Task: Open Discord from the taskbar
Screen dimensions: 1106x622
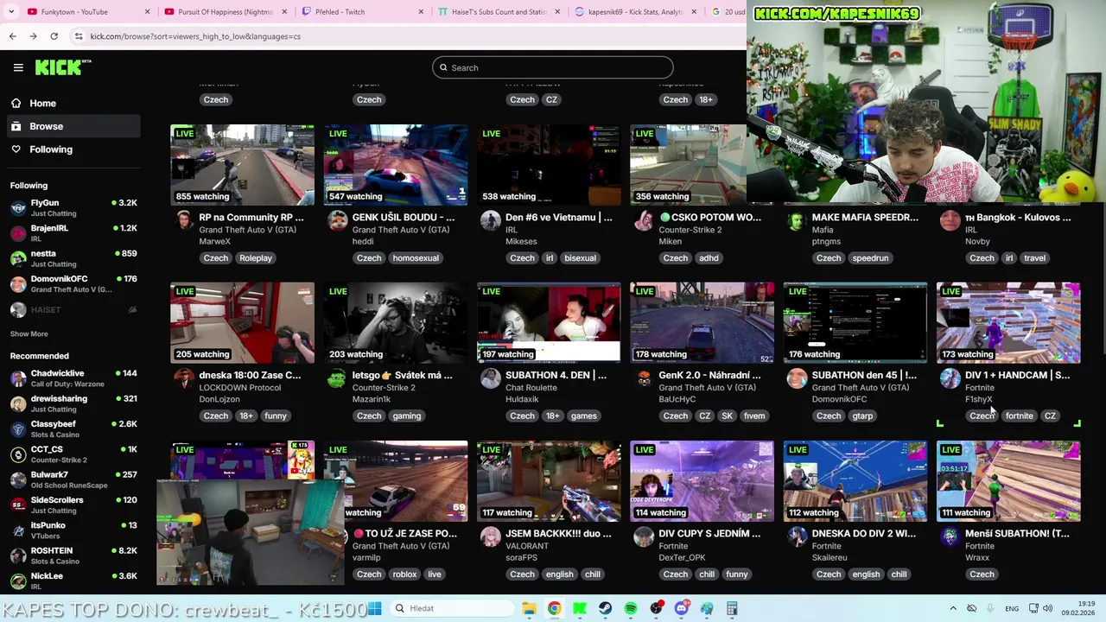Action: (x=682, y=608)
